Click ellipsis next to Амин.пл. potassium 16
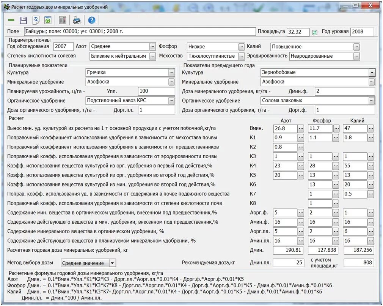The width and height of the screenshot is (383, 306). point(371,241)
